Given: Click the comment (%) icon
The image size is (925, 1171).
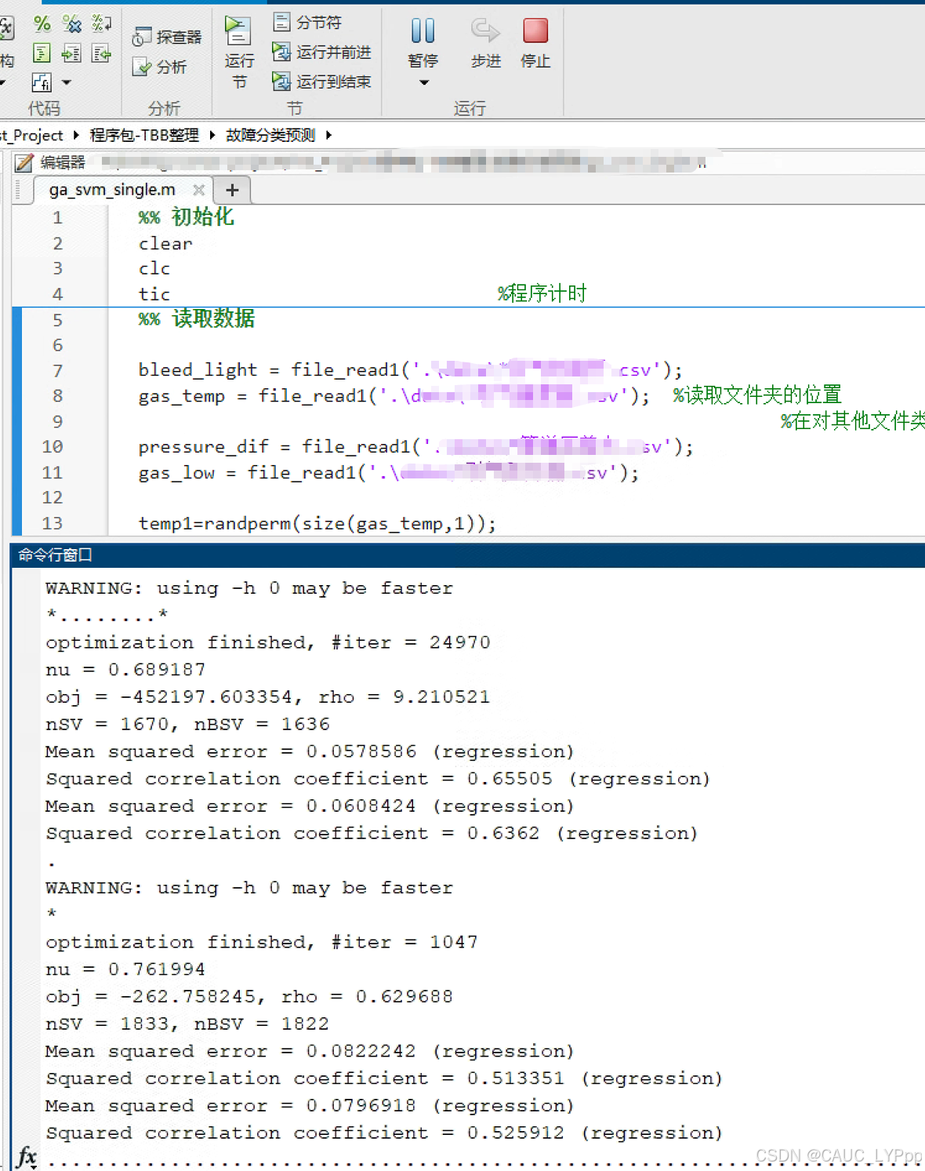Looking at the screenshot, I should (x=42, y=24).
